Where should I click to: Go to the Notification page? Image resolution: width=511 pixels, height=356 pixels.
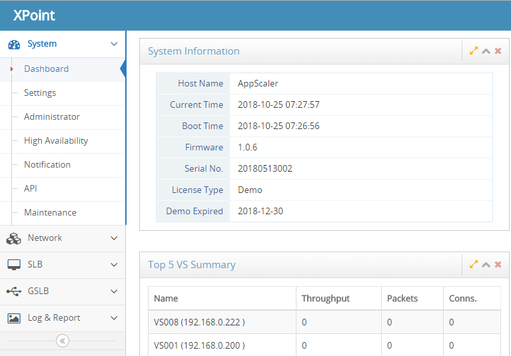click(47, 165)
